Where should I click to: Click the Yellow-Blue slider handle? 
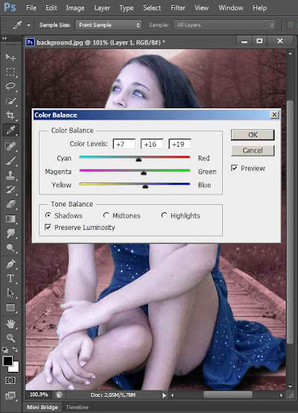[x=145, y=186]
